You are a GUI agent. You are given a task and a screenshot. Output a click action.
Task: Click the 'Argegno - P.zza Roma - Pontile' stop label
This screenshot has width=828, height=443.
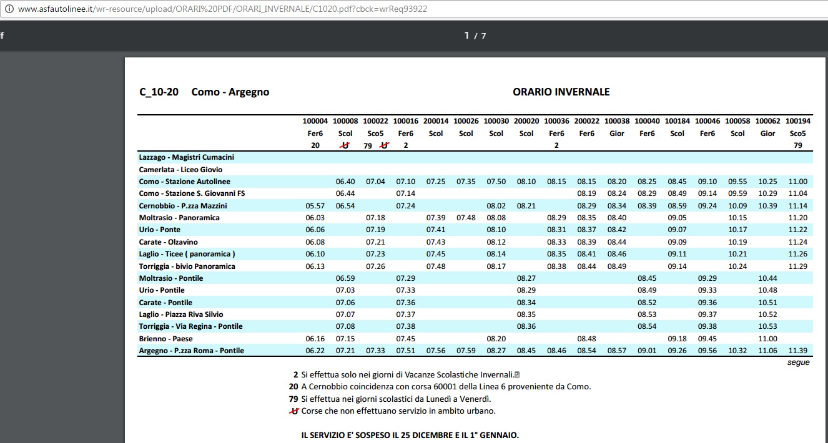(x=191, y=351)
